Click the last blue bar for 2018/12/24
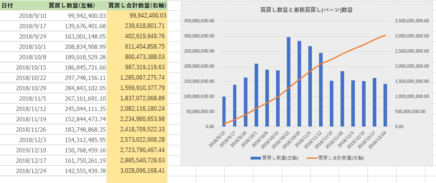 pos(385,105)
